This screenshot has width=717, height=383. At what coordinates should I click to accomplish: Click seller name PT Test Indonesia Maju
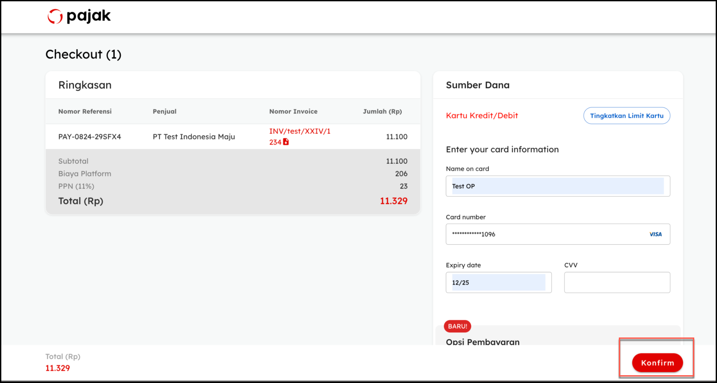194,137
